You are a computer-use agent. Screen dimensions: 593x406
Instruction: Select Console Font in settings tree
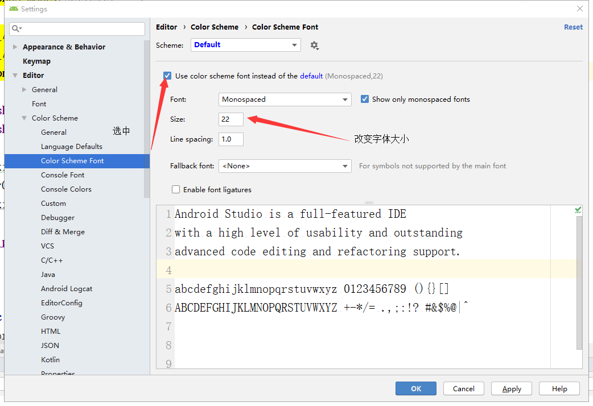point(63,175)
